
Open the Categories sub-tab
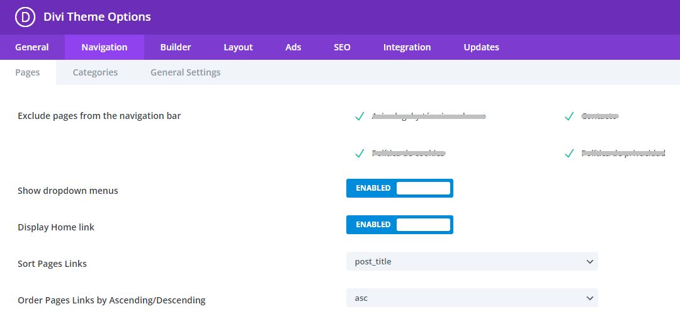(95, 72)
